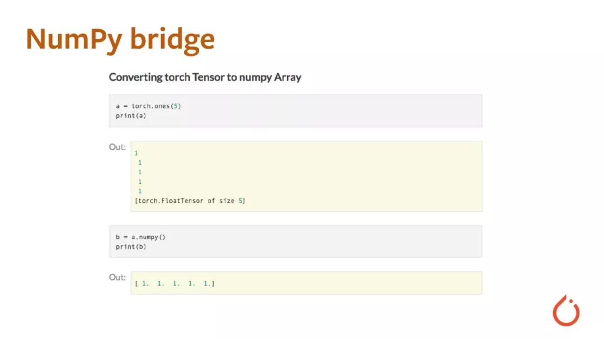Click the numpy array output values

174,284
